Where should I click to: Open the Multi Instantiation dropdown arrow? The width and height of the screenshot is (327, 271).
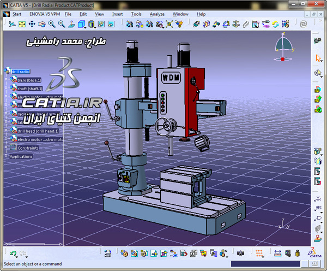pyautogui.click(x=227, y=257)
